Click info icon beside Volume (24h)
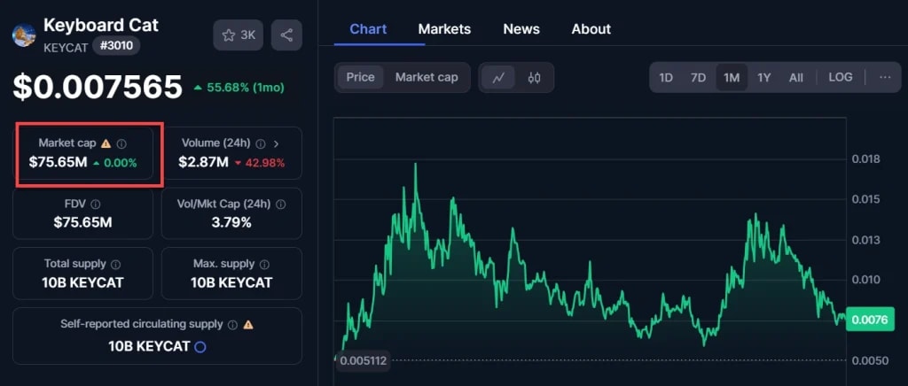This screenshot has width=908, height=386. coord(261,143)
